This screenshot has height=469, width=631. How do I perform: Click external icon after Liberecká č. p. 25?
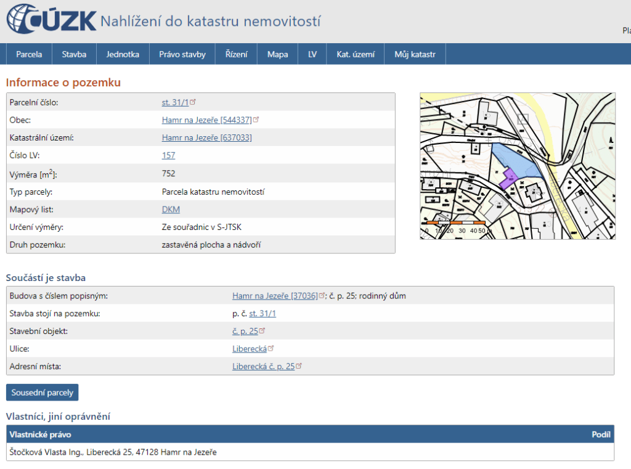coord(299,366)
